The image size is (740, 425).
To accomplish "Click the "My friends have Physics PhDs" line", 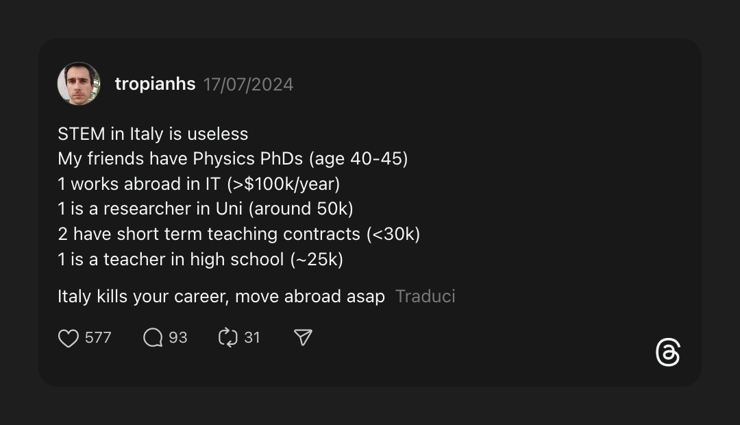I will click(232, 159).
